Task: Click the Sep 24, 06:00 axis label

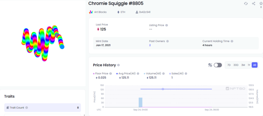Action: coord(212,110)
